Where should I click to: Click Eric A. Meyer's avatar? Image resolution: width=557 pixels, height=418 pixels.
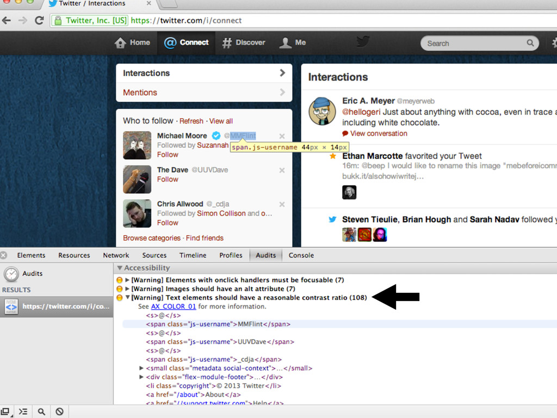click(322, 111)
